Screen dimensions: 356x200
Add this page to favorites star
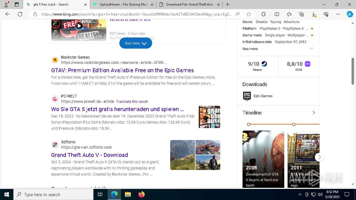(249, 14)
